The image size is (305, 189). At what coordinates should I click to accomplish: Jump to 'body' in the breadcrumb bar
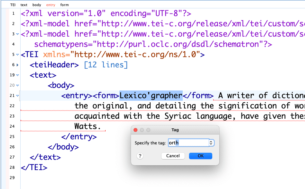click(x=37, y=5)
